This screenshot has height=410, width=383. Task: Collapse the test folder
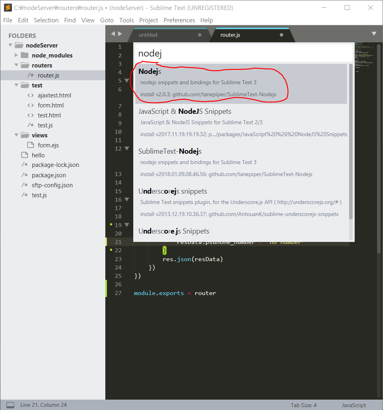[x=16, y=85]
